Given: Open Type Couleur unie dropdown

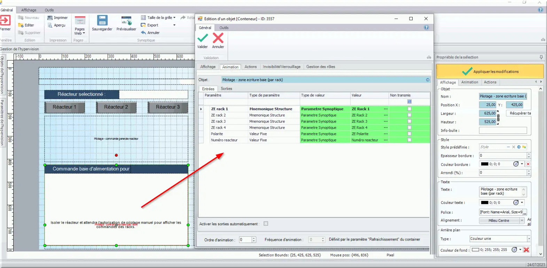Looking at the screenshot, I should click(x=529, y=239).
